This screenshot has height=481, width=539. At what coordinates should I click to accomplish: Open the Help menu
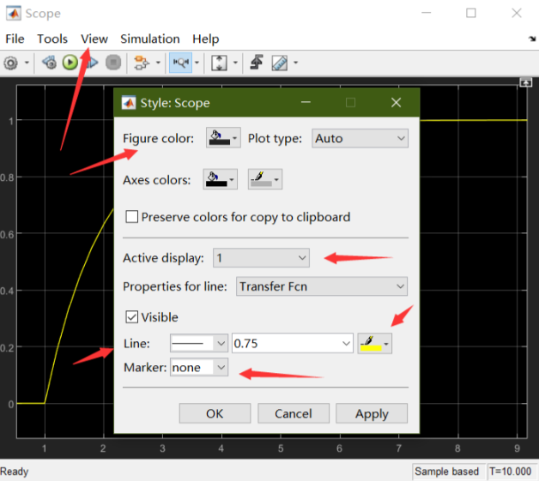[x=206, y=39]
